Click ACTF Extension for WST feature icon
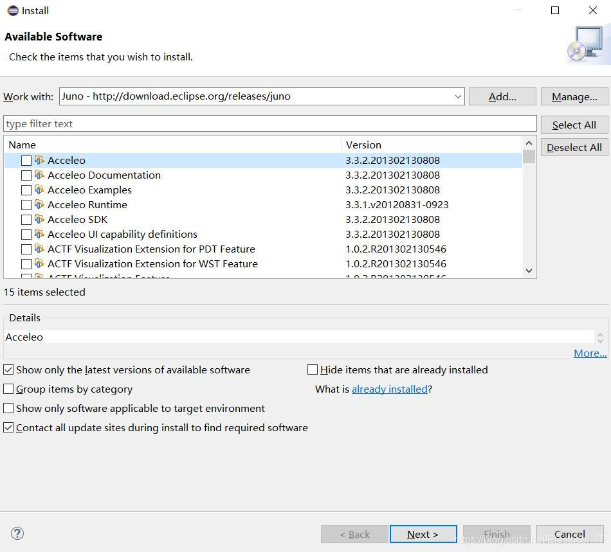The height and width of the screenshot is (552, 611). coord(39,263)
